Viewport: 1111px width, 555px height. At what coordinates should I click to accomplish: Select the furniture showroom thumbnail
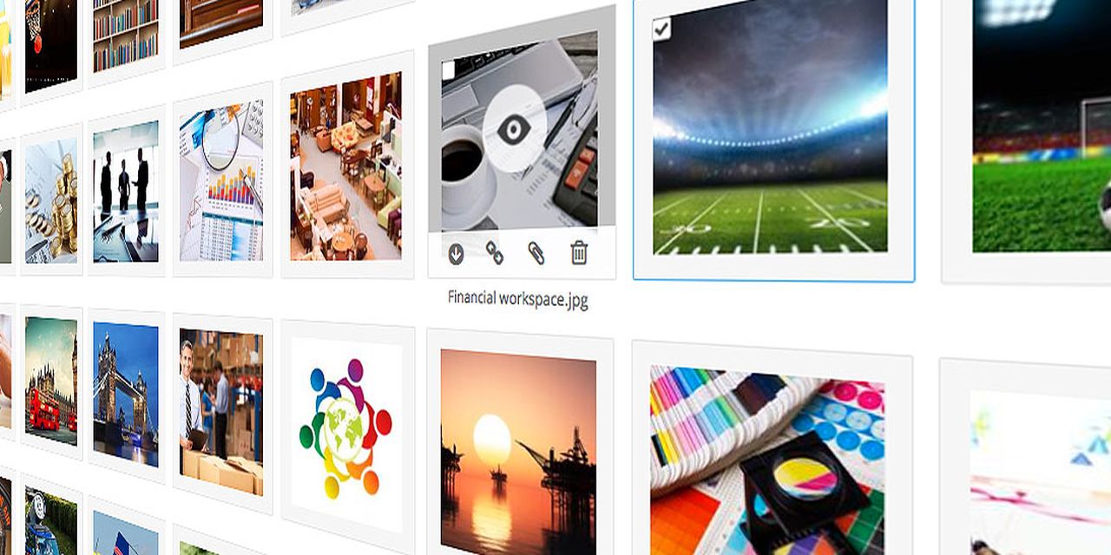pyautogui.click(x=346, y=166)
